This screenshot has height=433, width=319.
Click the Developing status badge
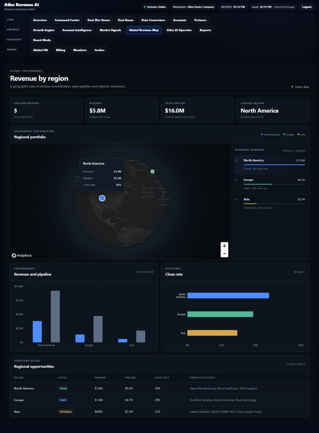pos(66,412)
